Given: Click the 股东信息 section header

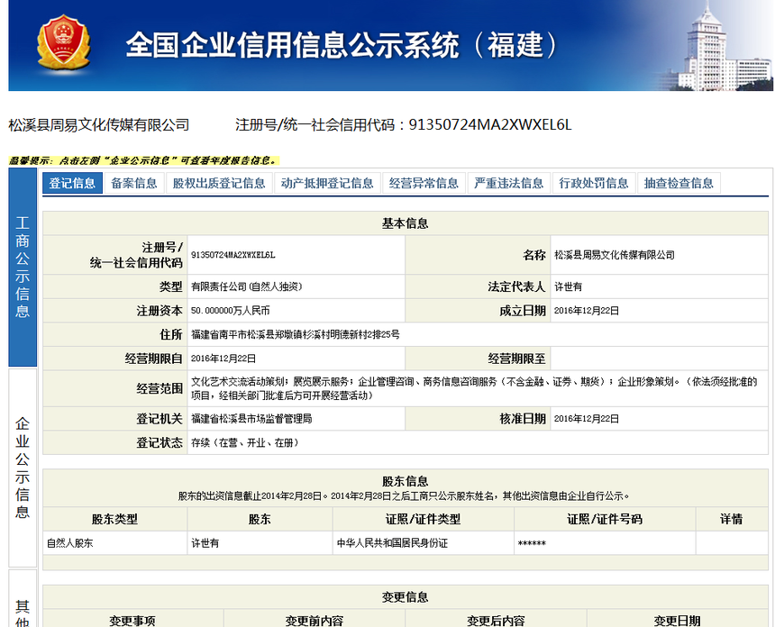Looking at the screenshot, I should (x=406, y=481).
